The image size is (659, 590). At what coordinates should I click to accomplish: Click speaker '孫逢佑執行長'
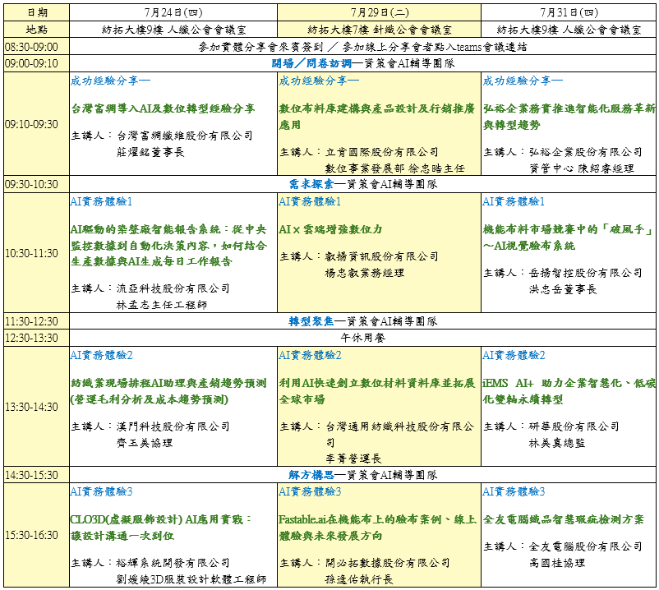coord(359,579)
